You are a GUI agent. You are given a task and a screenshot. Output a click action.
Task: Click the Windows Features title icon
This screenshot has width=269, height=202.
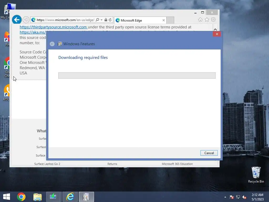(x=60, y=44)
